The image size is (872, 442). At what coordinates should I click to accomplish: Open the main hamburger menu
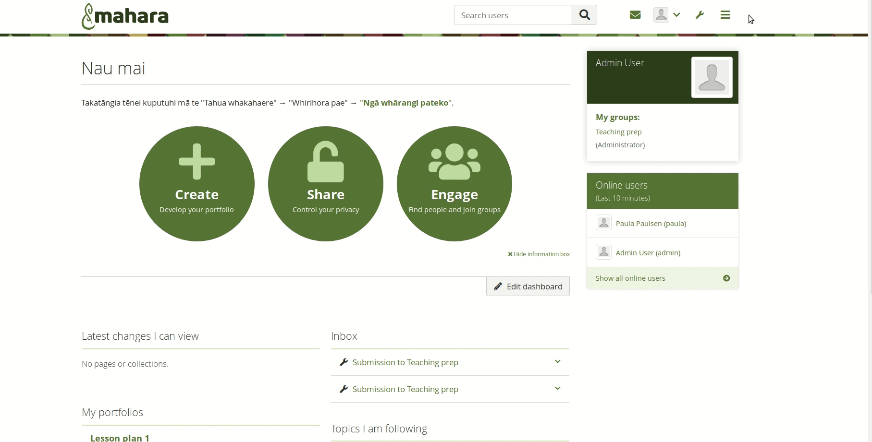pos(725,15)
